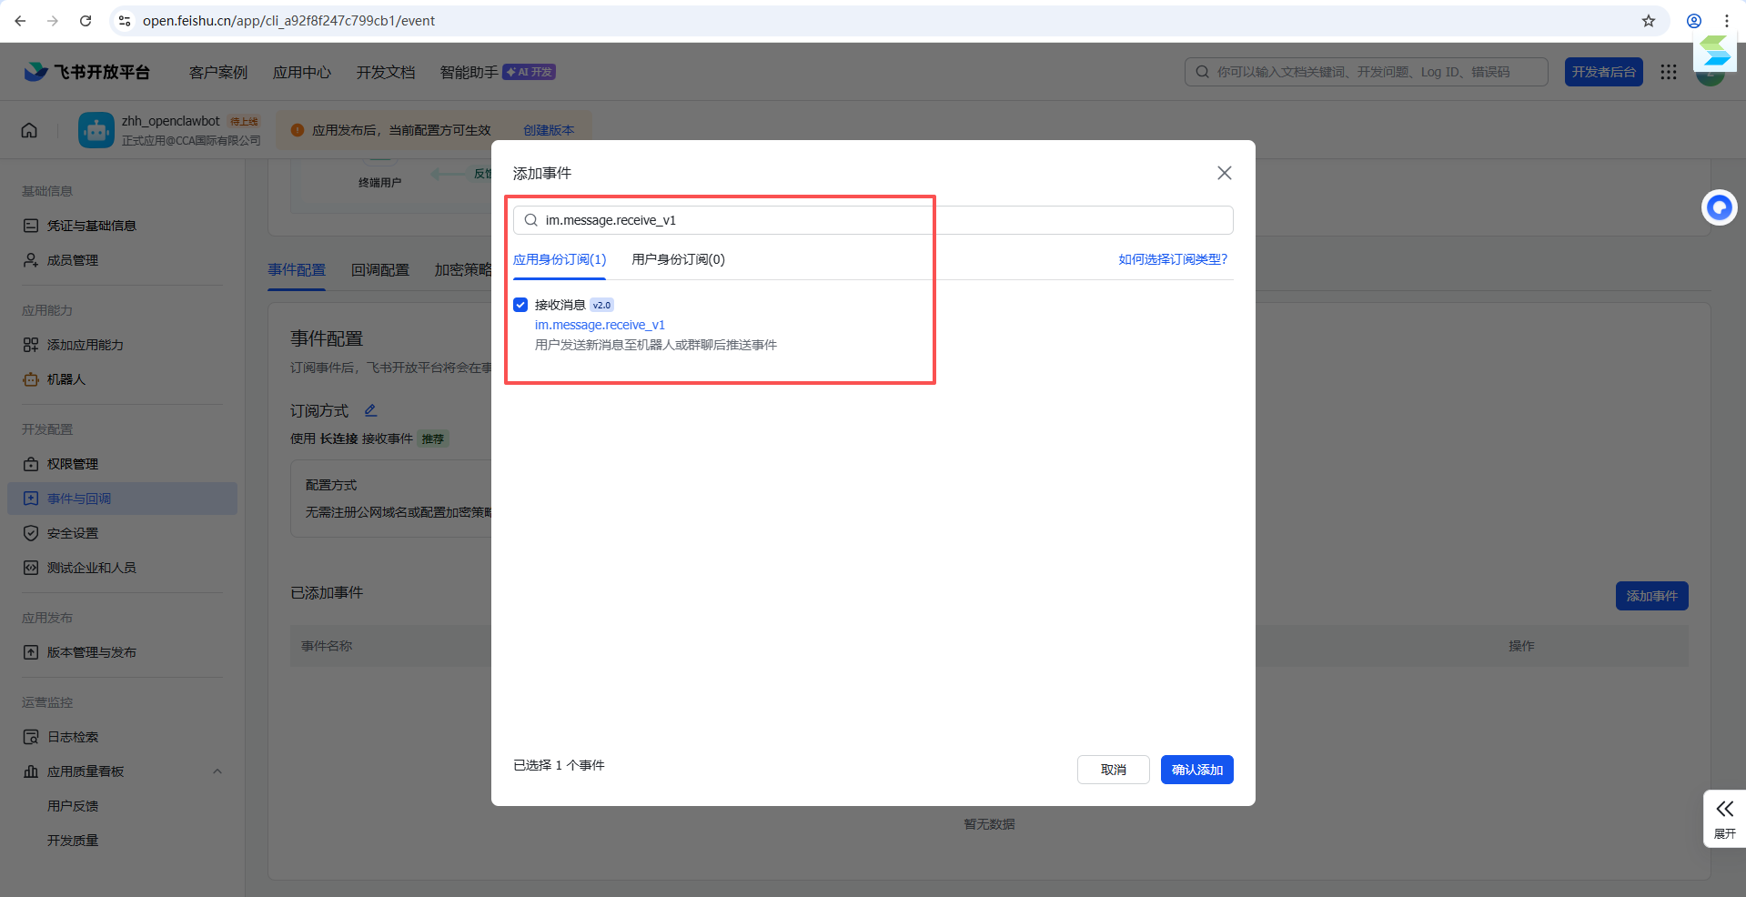Click the orange warning icon in banner

298,130
